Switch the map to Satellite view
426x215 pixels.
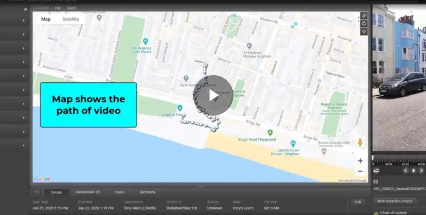click(71, 19)
